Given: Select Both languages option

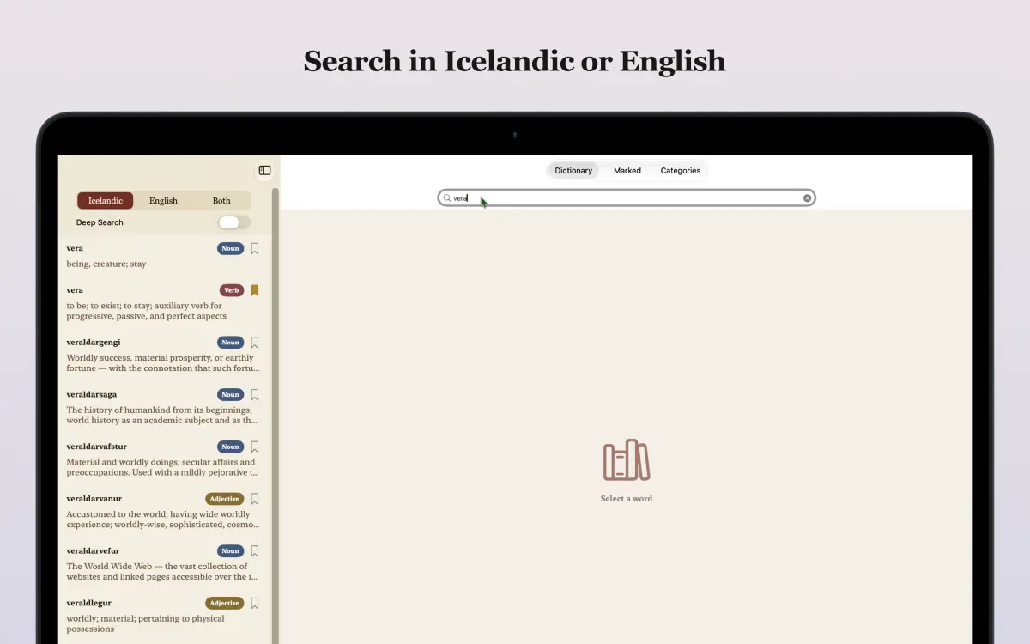Looking at the screenshot, I should click(x=221, y=201).
